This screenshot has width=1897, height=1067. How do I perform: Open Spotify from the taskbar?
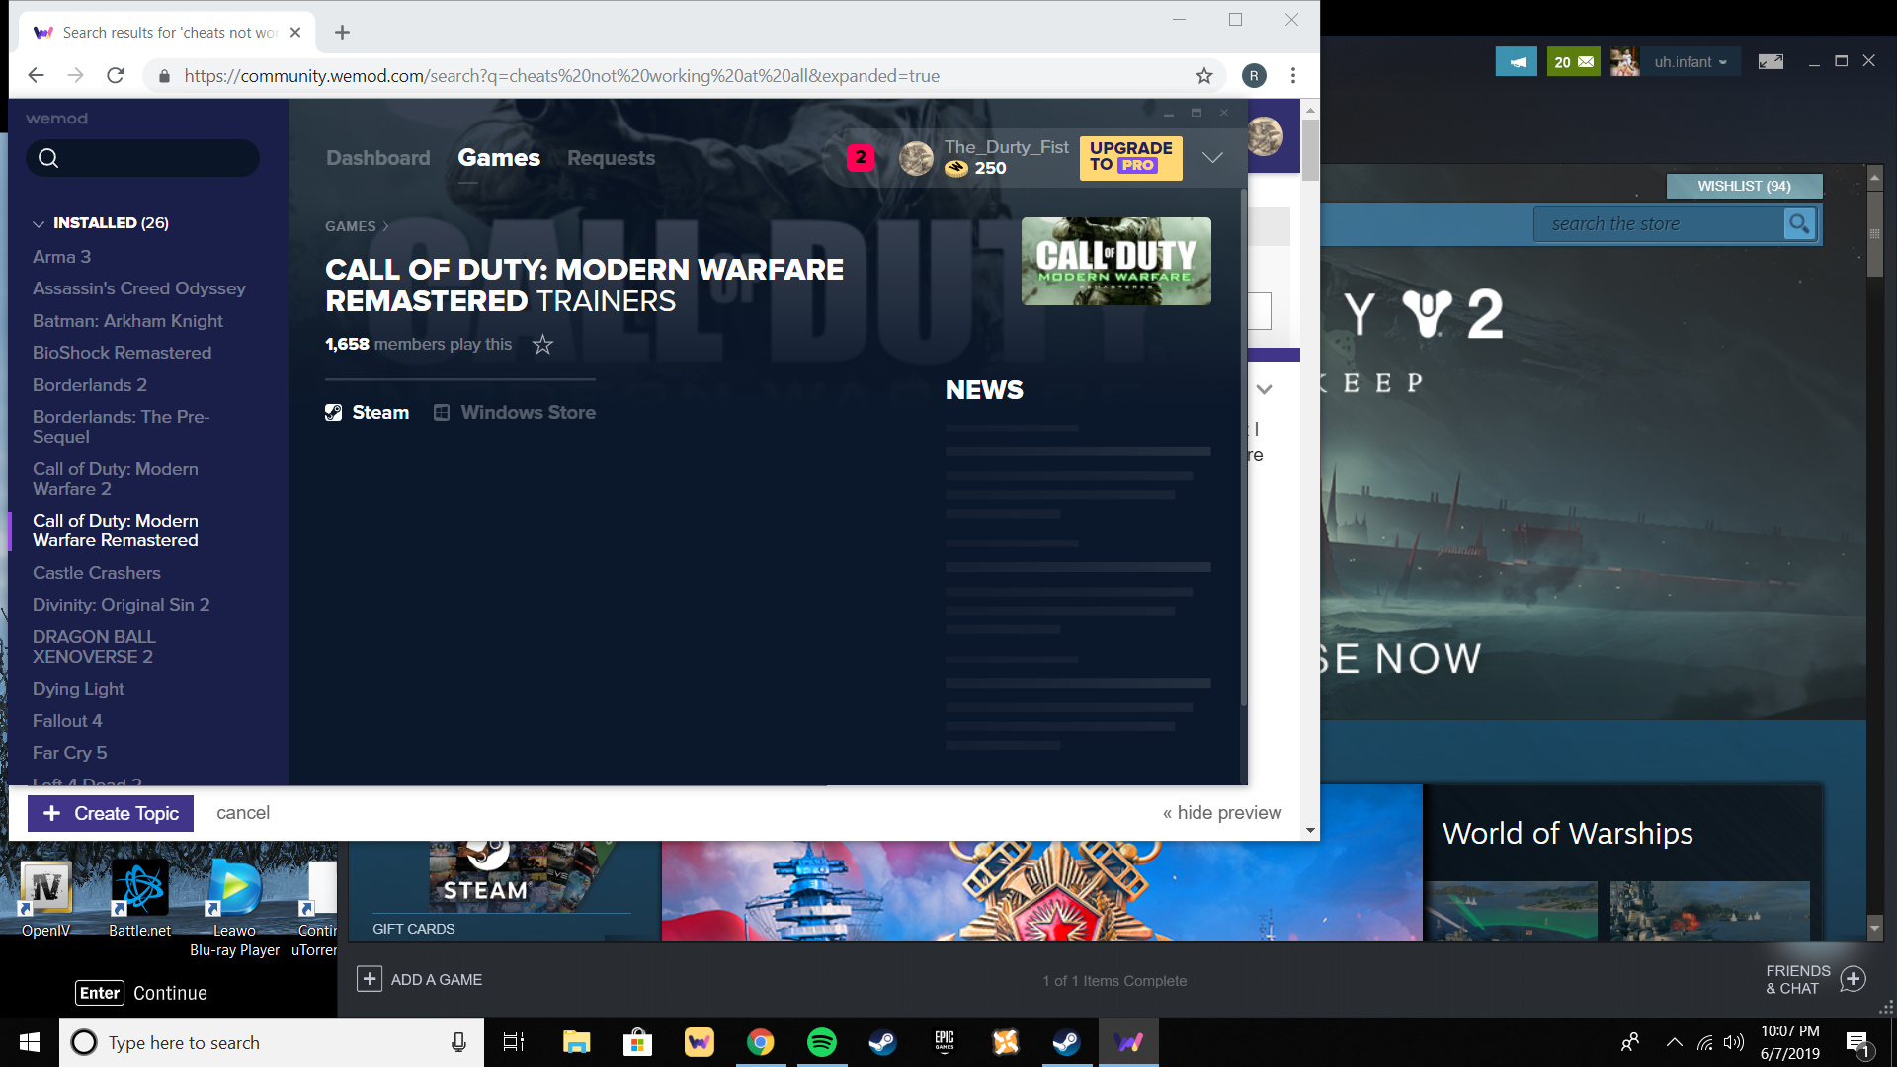click(x=821, y=1042)
